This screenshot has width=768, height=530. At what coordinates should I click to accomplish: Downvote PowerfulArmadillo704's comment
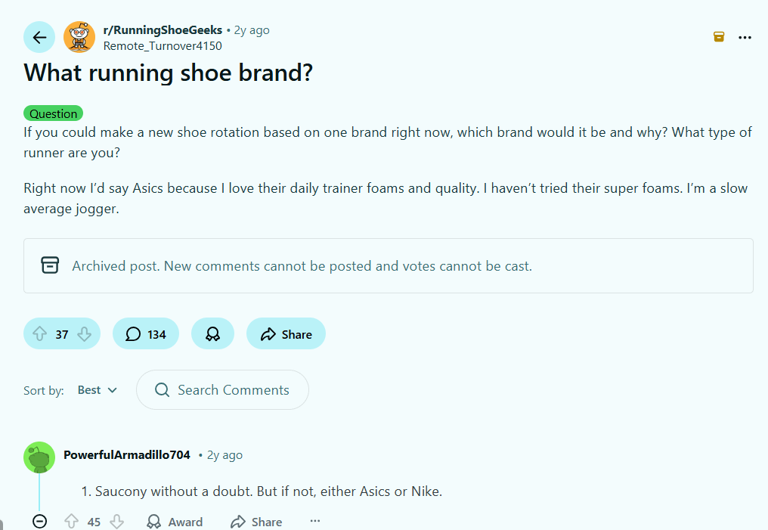(117, 521)
